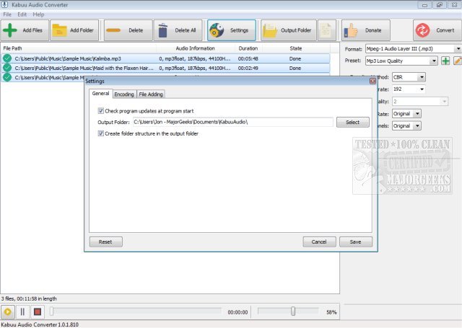Click the 58% volume value
Screen dimensions: 462x328
coord(331,312)
